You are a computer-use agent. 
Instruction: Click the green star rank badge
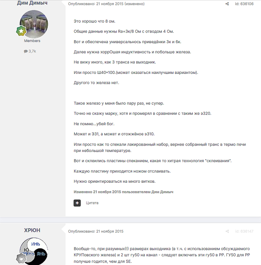point(21,31)
